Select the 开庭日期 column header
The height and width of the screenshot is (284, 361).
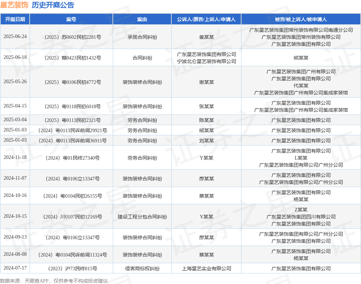(15, 19)
